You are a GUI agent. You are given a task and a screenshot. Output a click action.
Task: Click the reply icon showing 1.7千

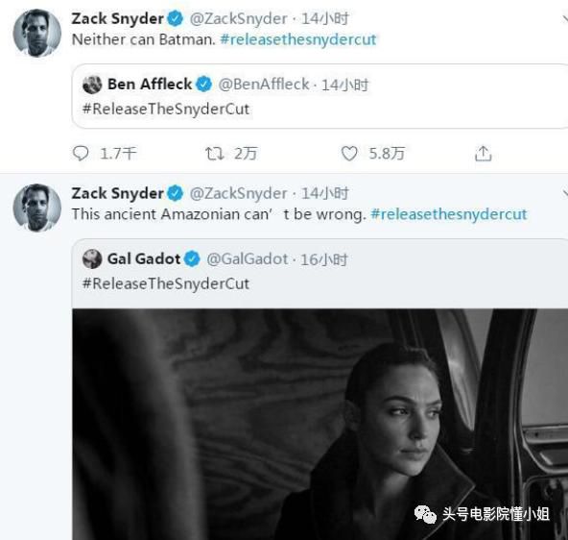[x=81, y=154]
